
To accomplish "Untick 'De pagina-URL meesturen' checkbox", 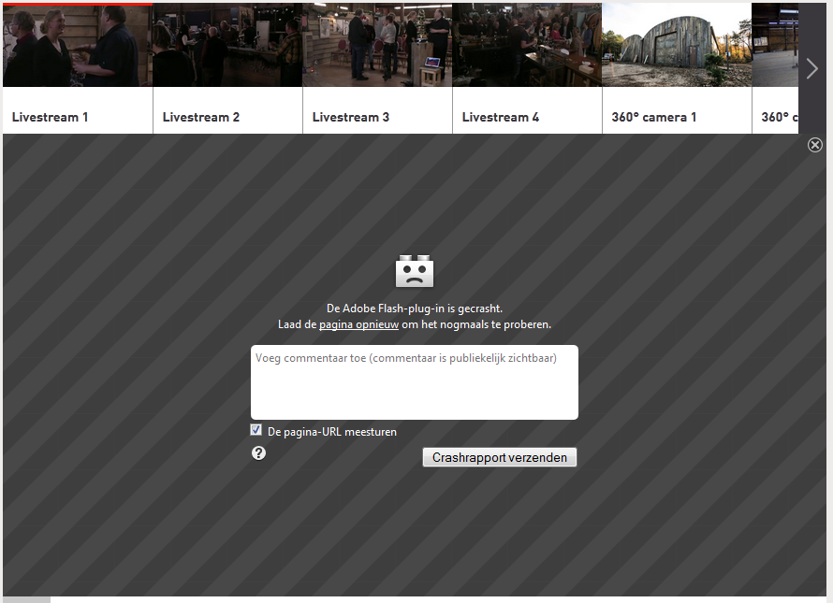I will 256,430.
